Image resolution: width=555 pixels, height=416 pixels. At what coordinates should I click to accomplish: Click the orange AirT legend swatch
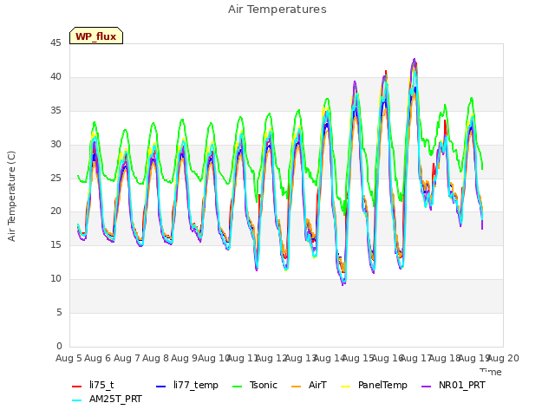pyautogui.click(x=296, y=387)
